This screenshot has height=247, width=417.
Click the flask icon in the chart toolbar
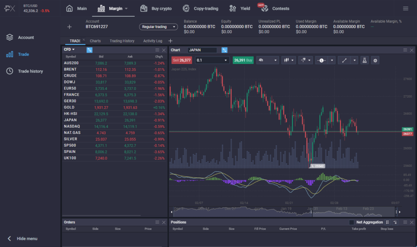(364, 60)
